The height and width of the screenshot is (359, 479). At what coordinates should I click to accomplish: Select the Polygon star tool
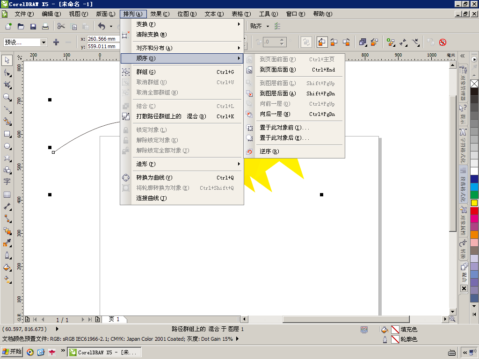click(7, 158)
